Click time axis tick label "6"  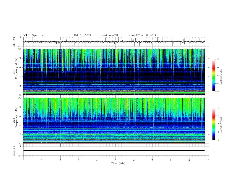[x=134, y=160]
